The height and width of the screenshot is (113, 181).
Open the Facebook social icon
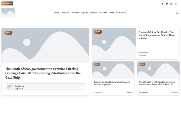tap(162, 4)
